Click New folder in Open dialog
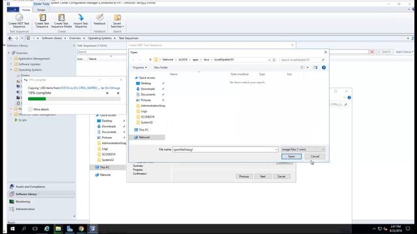Viewport: 417px width, 234px height. coord(161,68)
